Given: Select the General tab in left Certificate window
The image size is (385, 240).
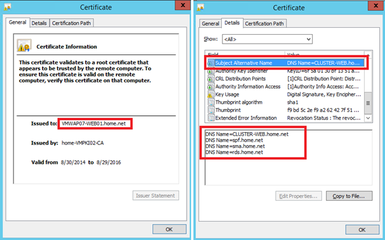Looking at the screenshot, I should click(x=17, y=22).
